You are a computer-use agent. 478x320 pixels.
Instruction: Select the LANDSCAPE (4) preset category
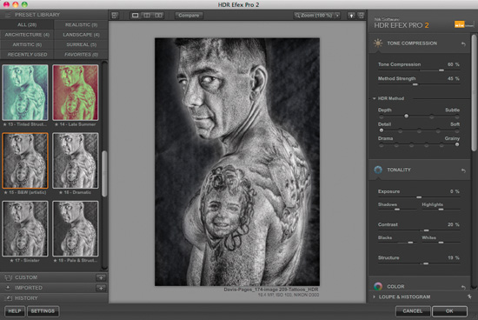pyautogui.click(x=81, y=35)
